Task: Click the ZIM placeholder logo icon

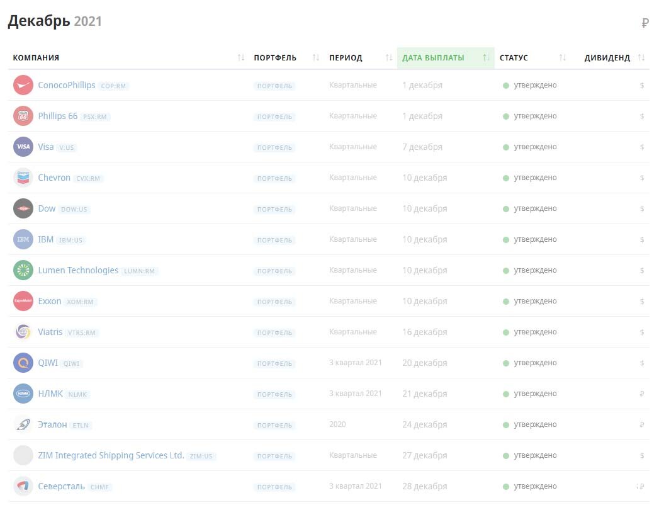Action: [23, 455]
